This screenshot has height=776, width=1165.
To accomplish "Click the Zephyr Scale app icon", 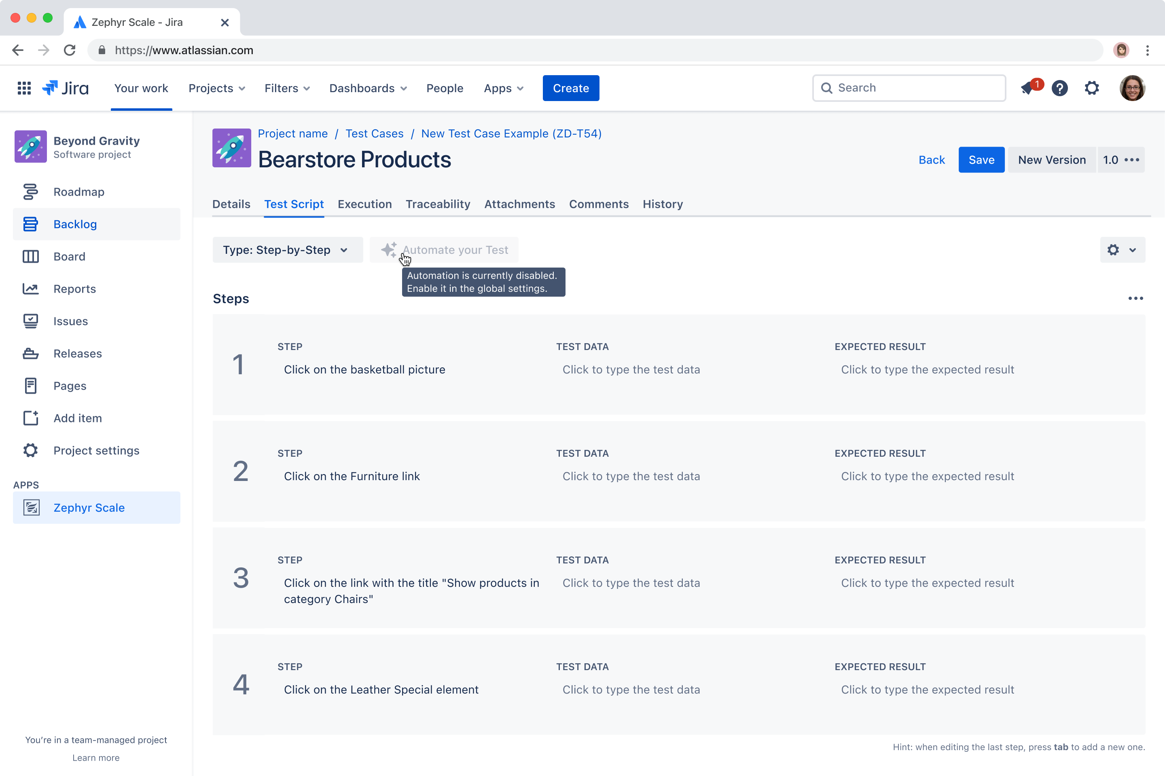I will point(32,507).
